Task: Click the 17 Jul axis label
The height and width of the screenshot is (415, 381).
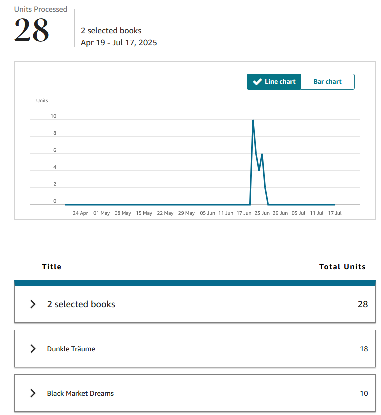Action: pos(335,213)
